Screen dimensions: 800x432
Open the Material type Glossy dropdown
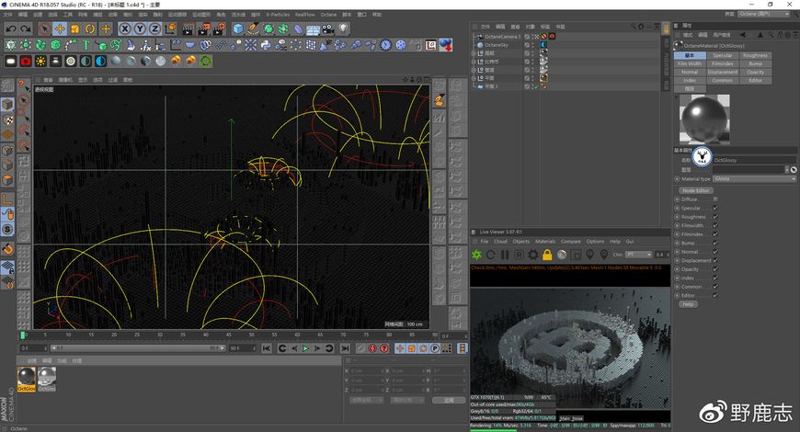click(754, 179)
